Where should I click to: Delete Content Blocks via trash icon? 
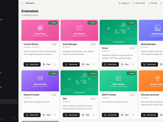[55, 64]
